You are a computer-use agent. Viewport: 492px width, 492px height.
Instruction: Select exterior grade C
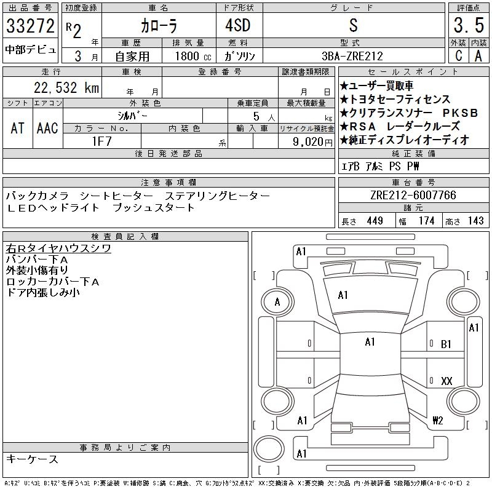[459, 55]
